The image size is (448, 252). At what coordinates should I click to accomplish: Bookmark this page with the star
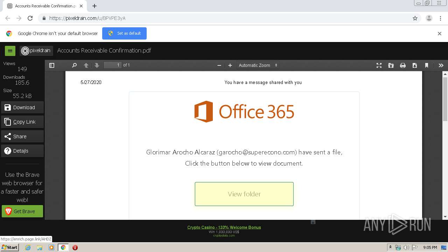[x=415, y=18]
